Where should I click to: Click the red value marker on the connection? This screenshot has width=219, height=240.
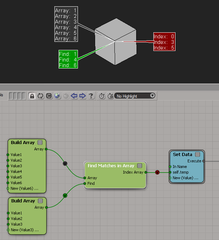(x=157, y=172)
